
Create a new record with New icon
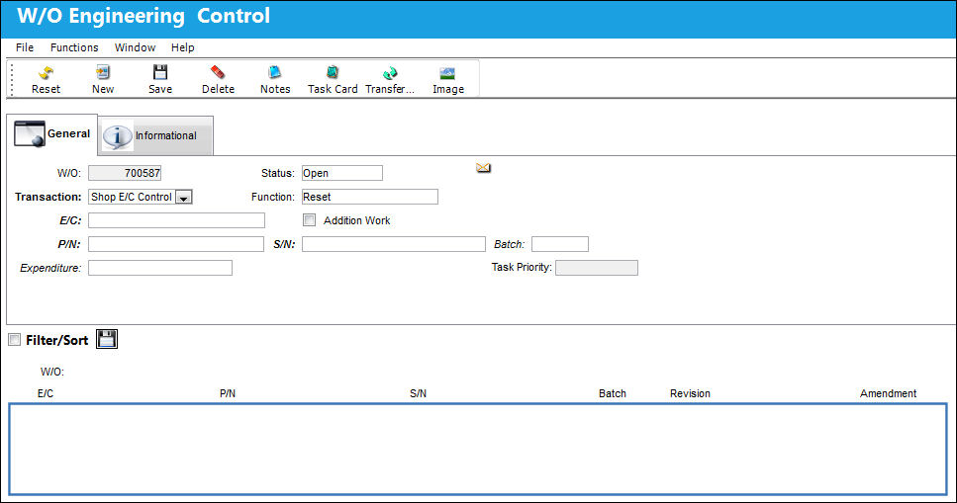pyautogui.click(x=103, y=72)
